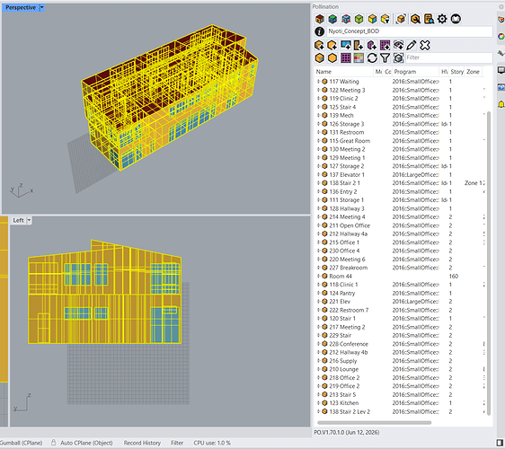505x449 pixels.
Task: Click the blue cube with red arrows icon
Action: point(346,19)
